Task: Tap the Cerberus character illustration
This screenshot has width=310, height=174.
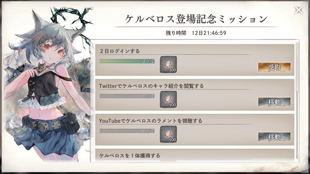Action: coord(47,87)
